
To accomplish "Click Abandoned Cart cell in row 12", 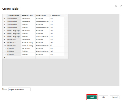I will click(x=43, y=51).
